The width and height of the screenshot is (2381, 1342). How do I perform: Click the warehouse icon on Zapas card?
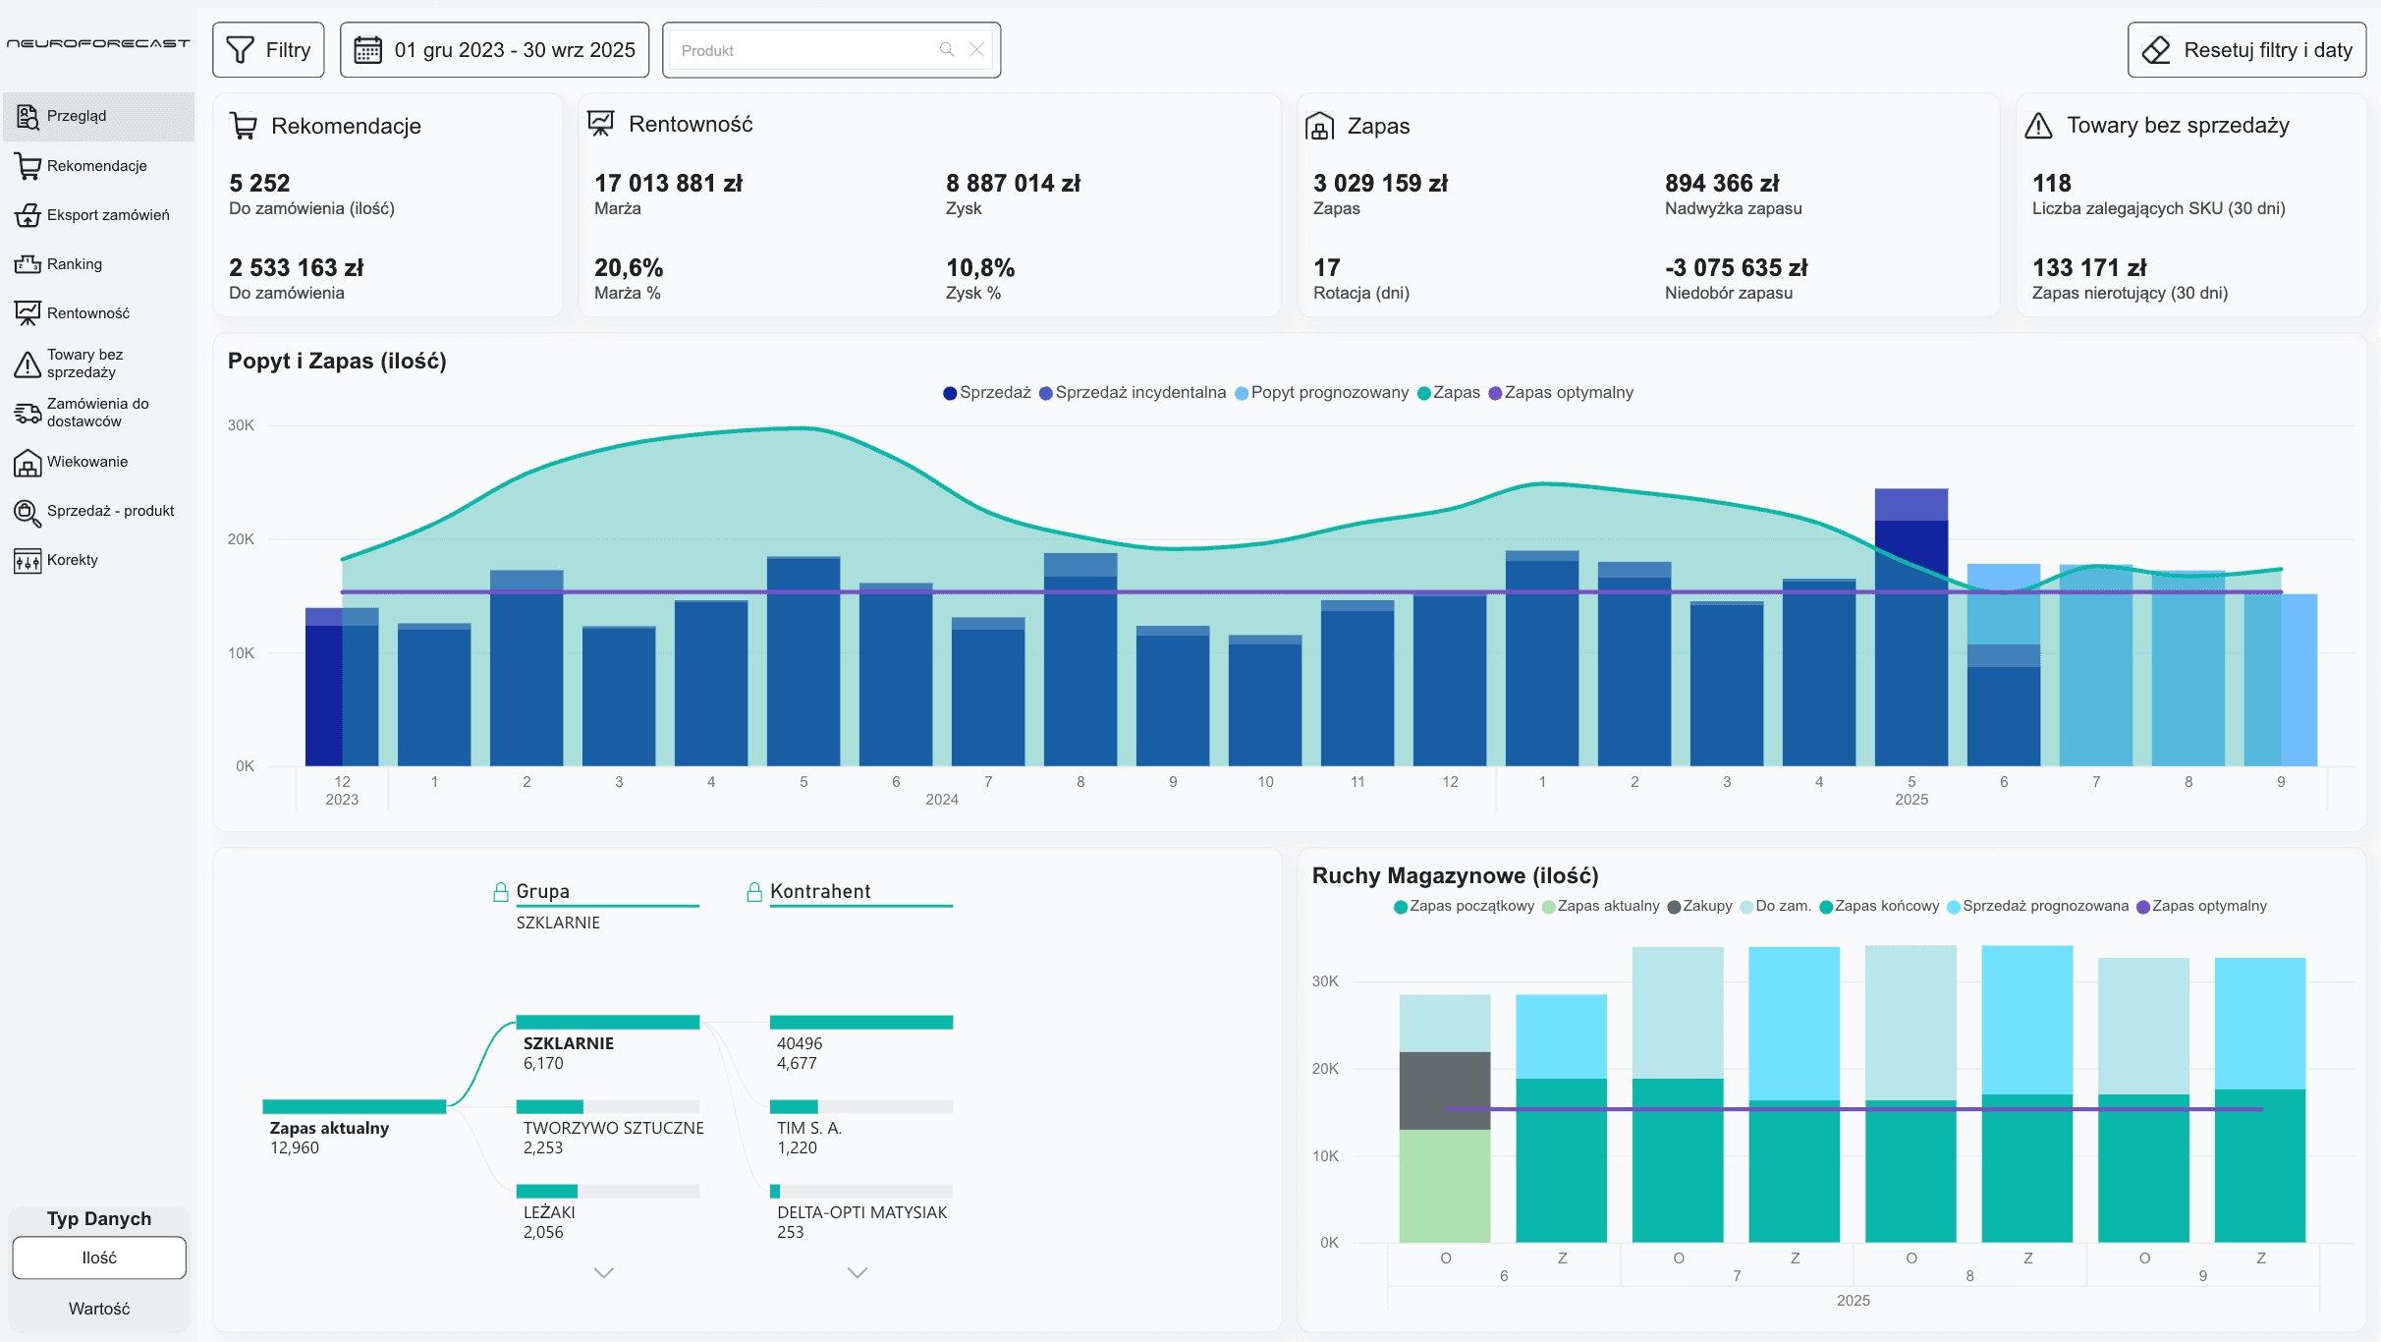pos(1319,126)
